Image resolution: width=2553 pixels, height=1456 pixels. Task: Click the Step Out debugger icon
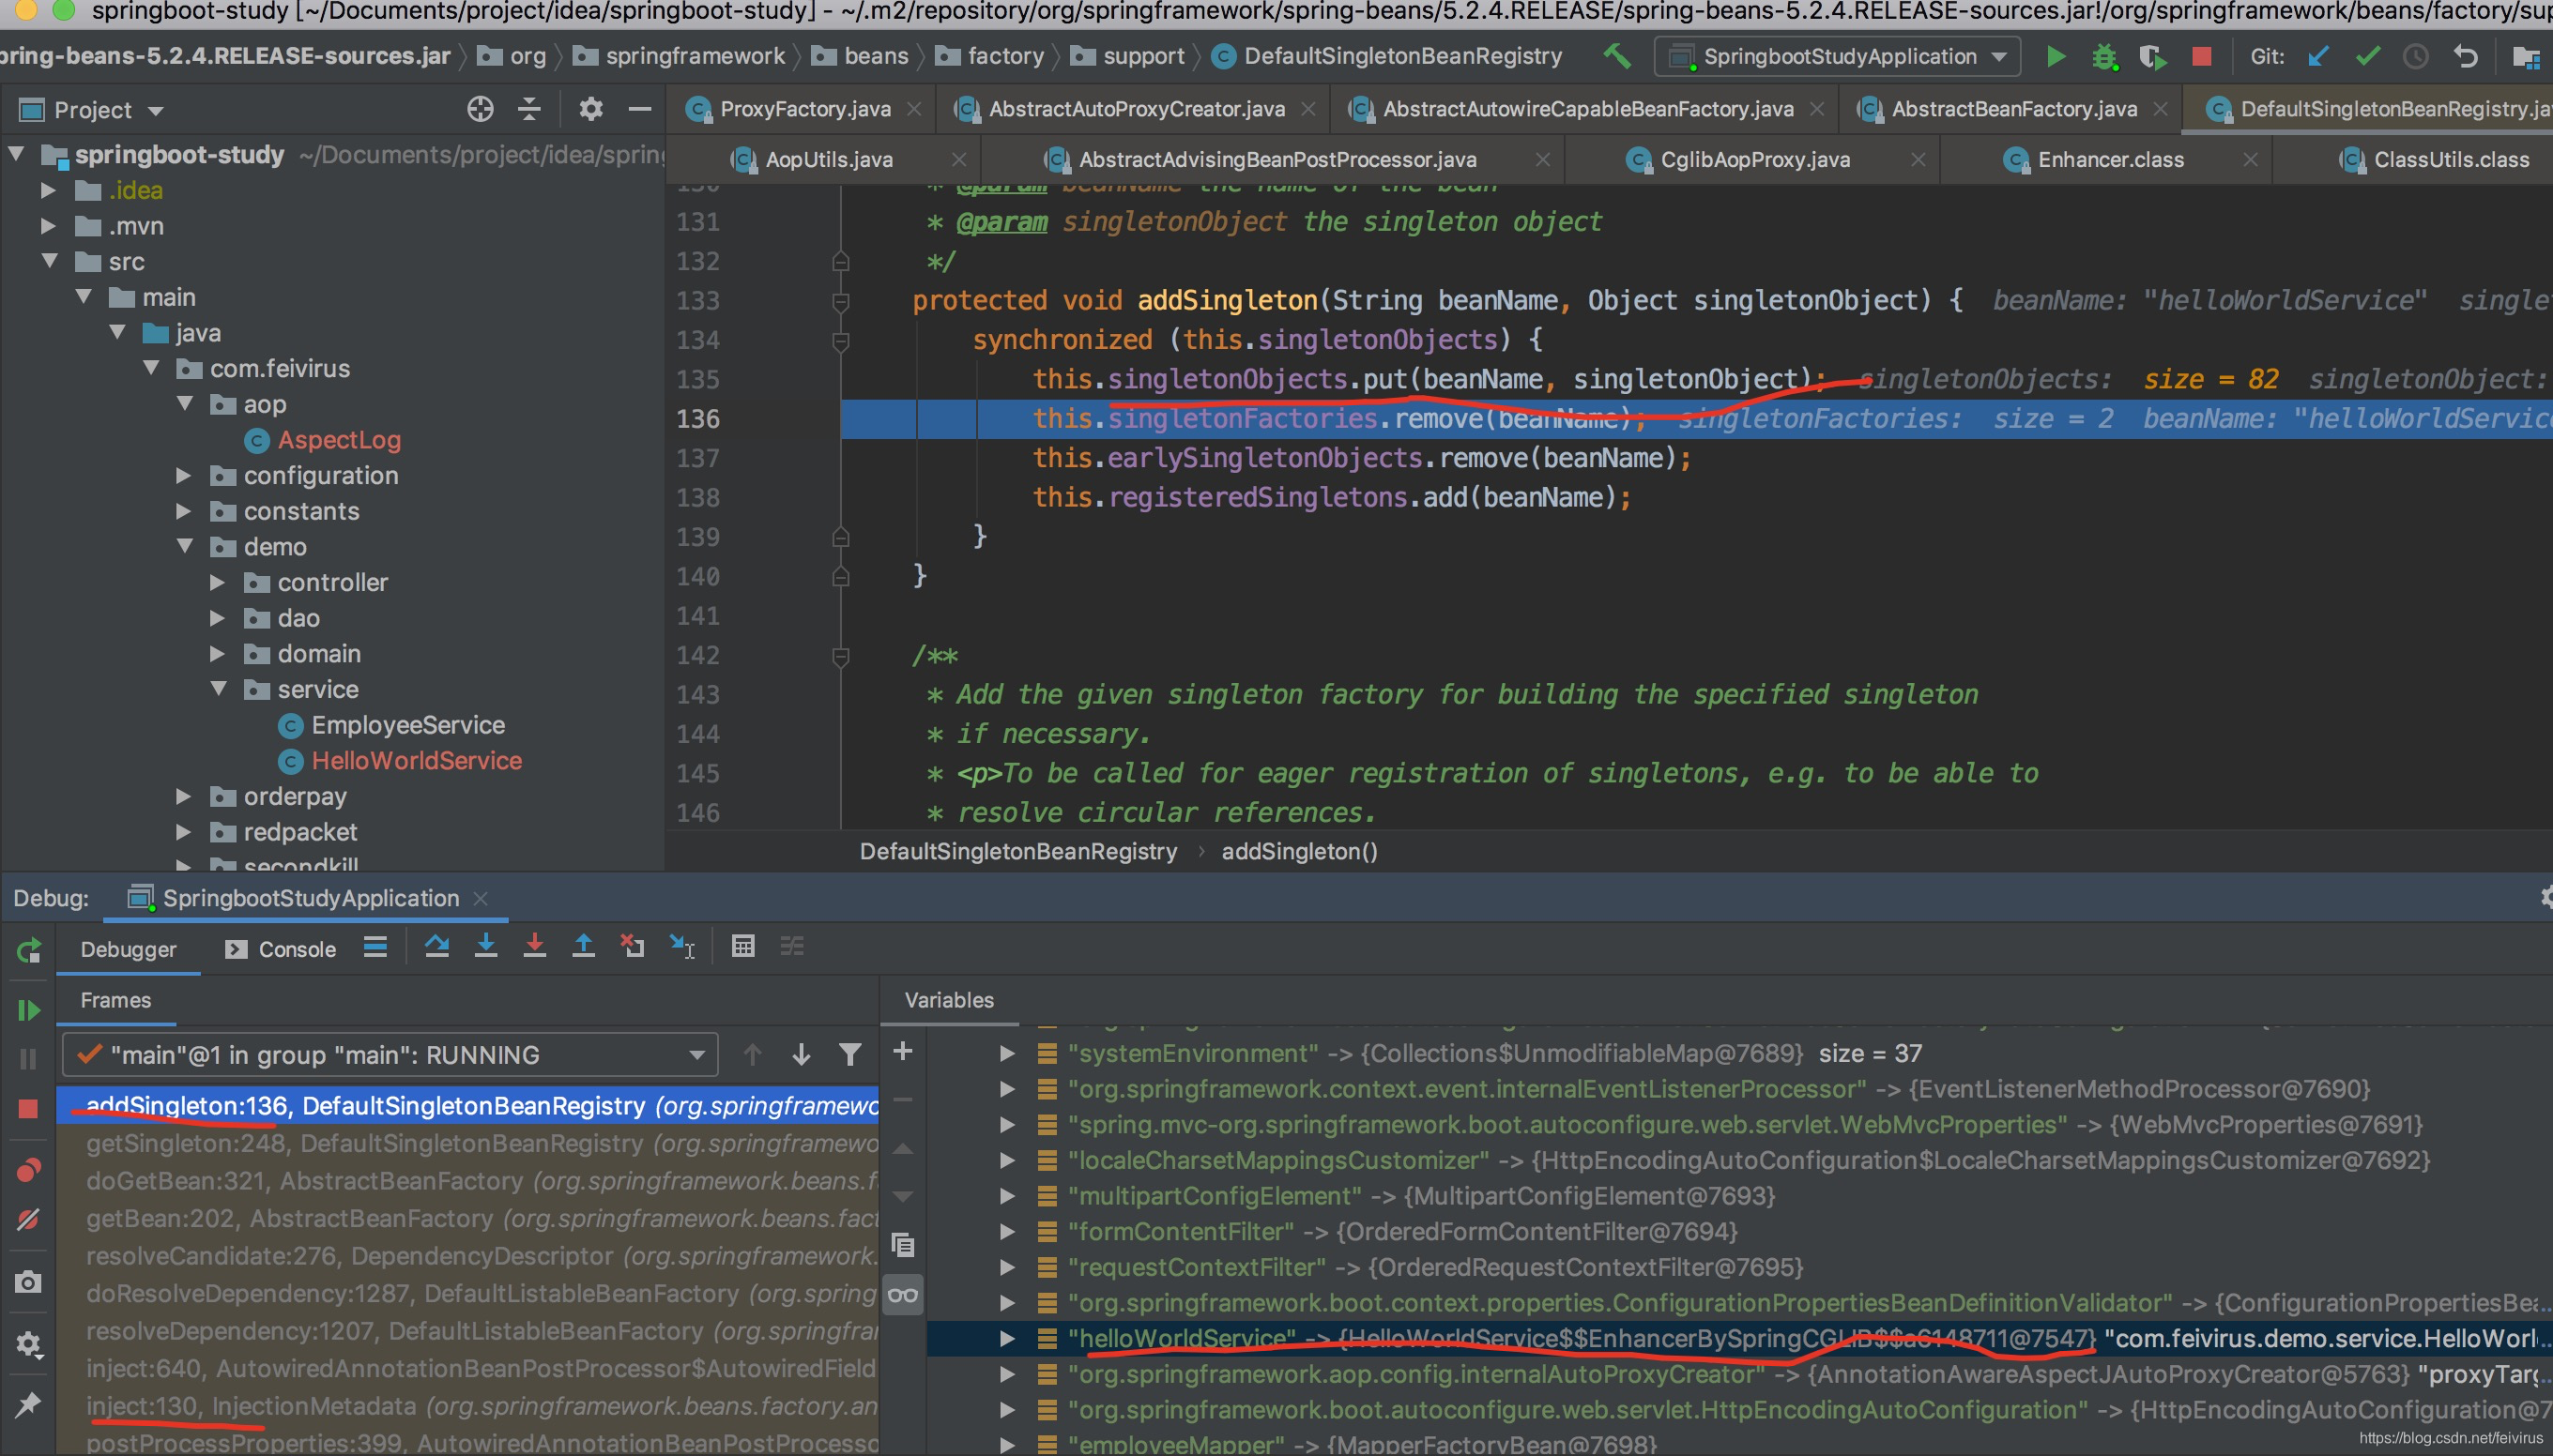(x=583, y=946)
